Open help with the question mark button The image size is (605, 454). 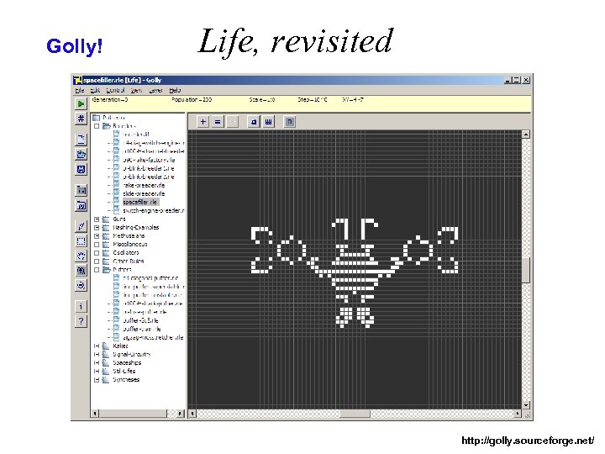pyautogui.click(x=81, y=321)
